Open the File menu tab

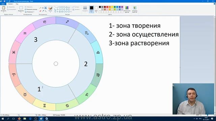pos(3,4)
